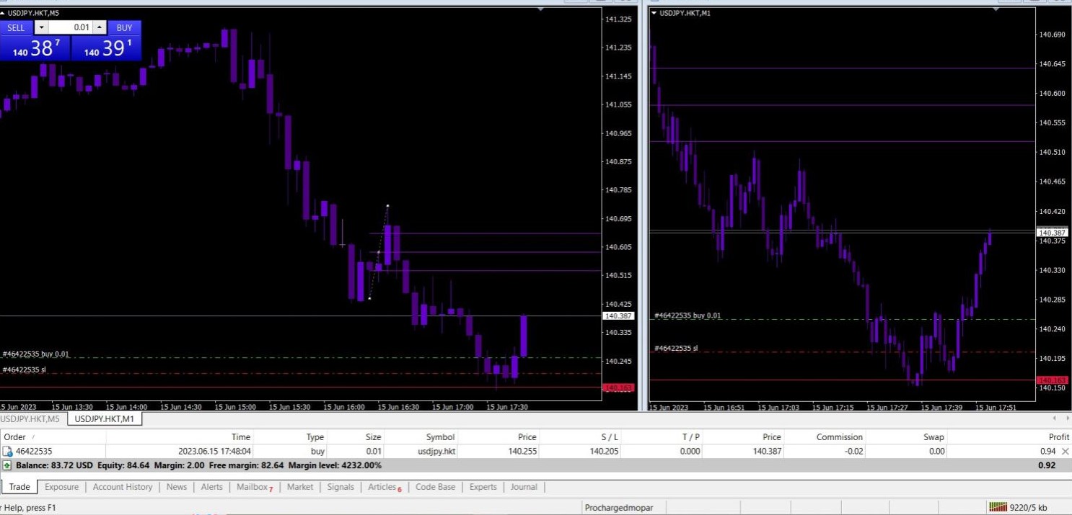This screenshot has width=1072, height=515.
Task: Sort by the Profit column header
Action: pyautogui.click(x=1059, y=437)
